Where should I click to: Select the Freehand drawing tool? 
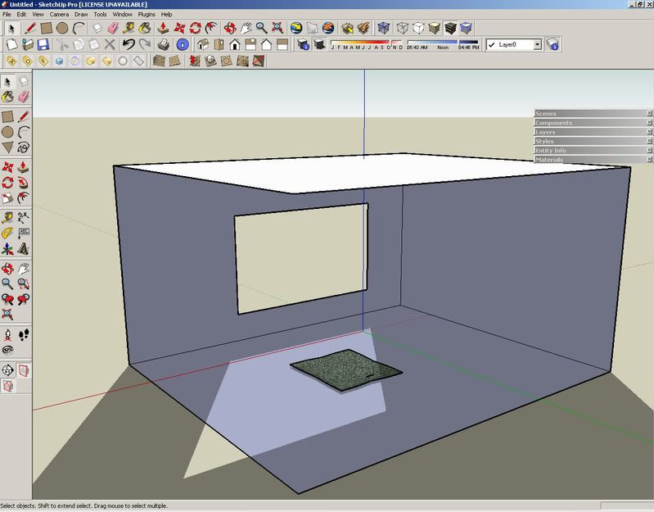click(24, 147)
